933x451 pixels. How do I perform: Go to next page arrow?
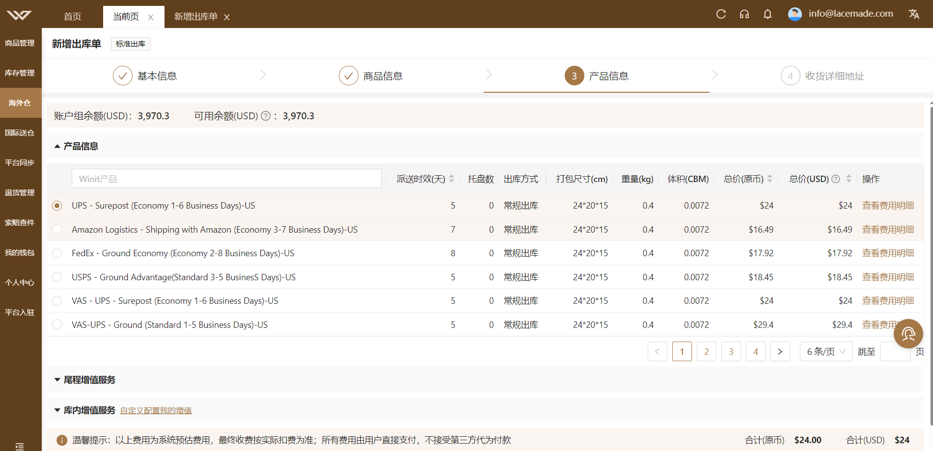(780, 351)
